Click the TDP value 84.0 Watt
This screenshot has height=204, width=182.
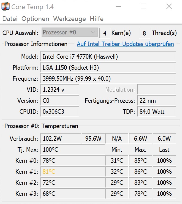156,111
